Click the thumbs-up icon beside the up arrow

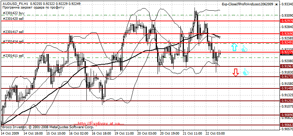coord(244,49)
